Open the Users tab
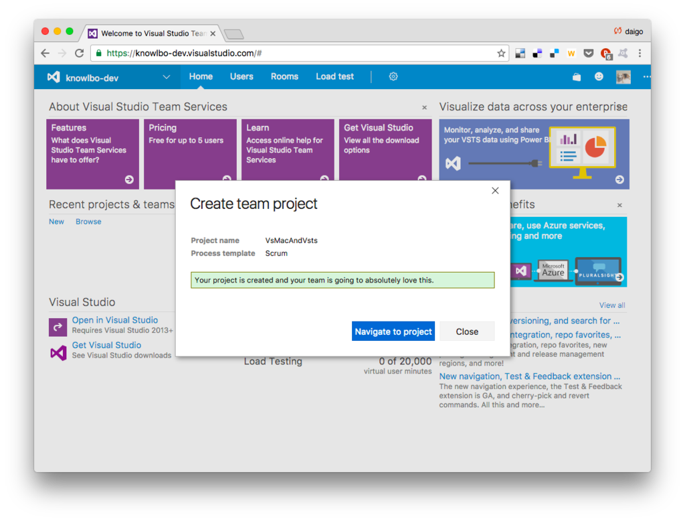Viewport: 685px width, 521px height. click(241, 76)
